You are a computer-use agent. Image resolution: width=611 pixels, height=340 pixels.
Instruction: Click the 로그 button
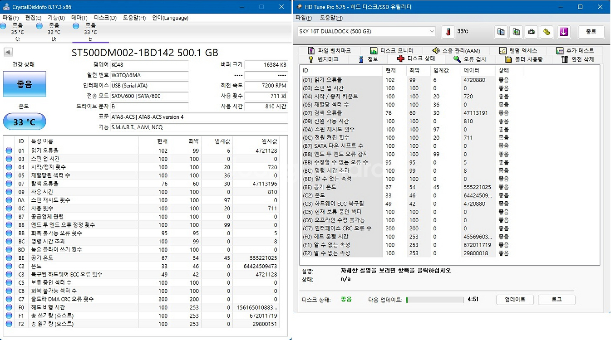pos(556,300)
